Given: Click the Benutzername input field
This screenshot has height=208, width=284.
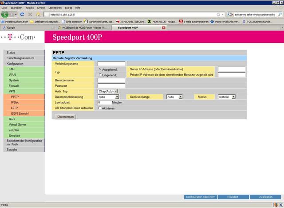Looking at the screenshot, I should tap(111, 80).
